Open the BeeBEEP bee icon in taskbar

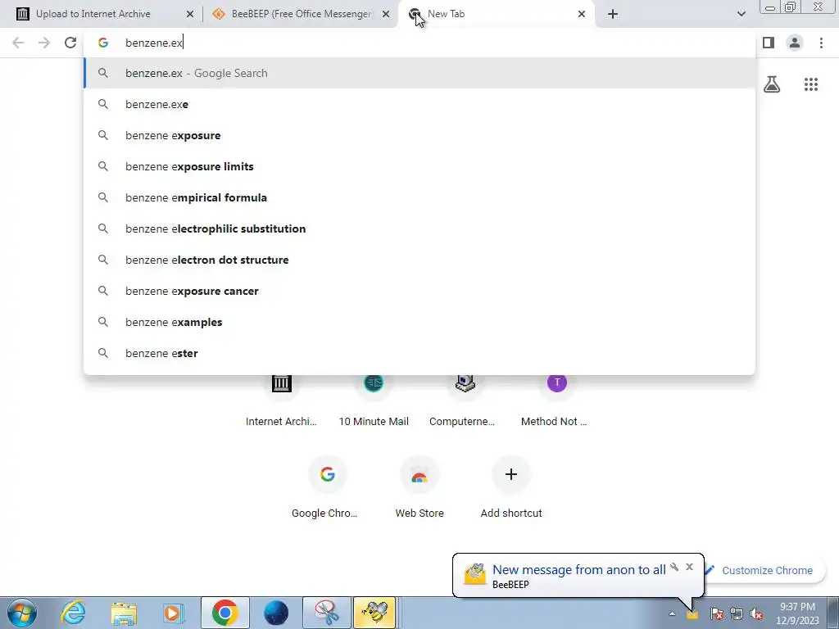(x=374, y=613)
